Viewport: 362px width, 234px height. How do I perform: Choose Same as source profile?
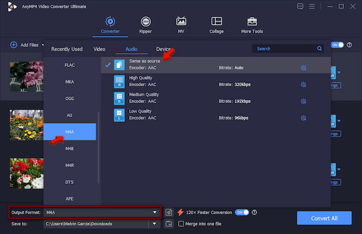(215, 65)
